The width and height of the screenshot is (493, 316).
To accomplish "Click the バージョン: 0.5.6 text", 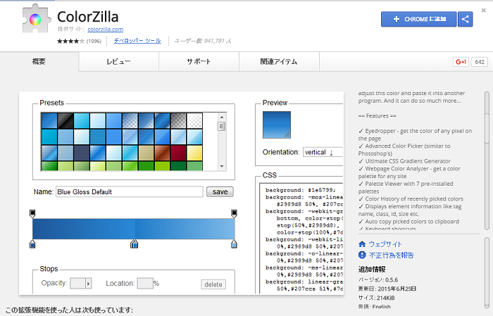I will pos(378,279).
